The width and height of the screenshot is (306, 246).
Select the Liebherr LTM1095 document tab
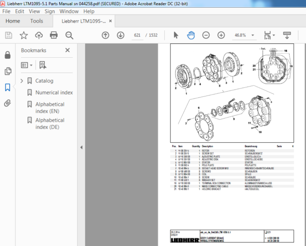tap(84, 21)
